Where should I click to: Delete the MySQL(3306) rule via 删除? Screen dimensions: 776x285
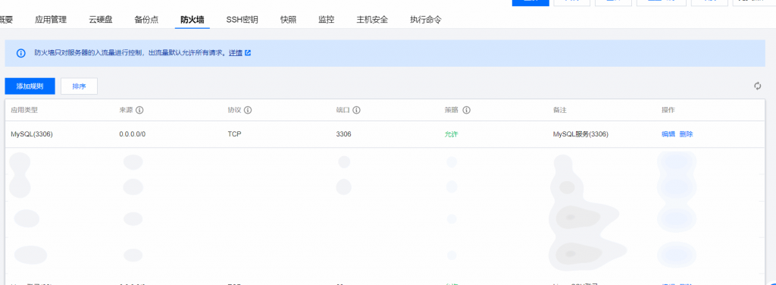pos(686,134)
